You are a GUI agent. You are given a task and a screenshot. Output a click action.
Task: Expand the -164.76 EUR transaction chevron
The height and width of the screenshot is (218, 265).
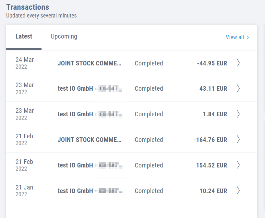[x=238, y=140]
